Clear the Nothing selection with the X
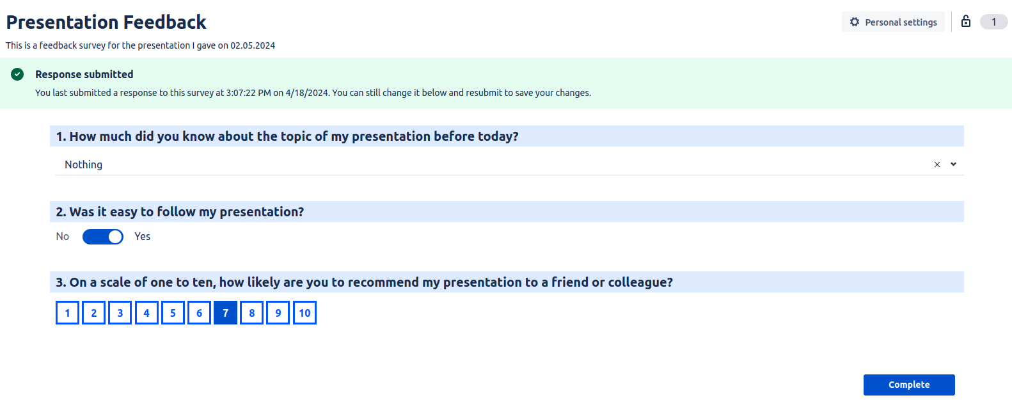Image resolution: width=1012 pixels, height=400 pixels. click(x=937, y=164)
